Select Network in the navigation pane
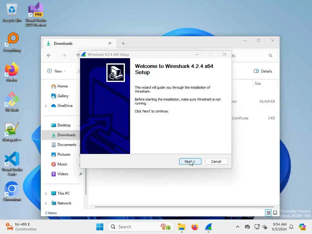The height and width of the screenshot is (234, 312). (x=61, y=203)
